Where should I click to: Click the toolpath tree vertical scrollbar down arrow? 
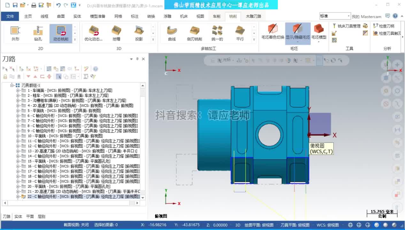143,198
